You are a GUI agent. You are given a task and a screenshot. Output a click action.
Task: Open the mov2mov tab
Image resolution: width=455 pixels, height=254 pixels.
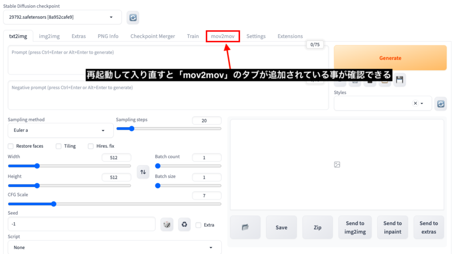[x=223, y=36]
